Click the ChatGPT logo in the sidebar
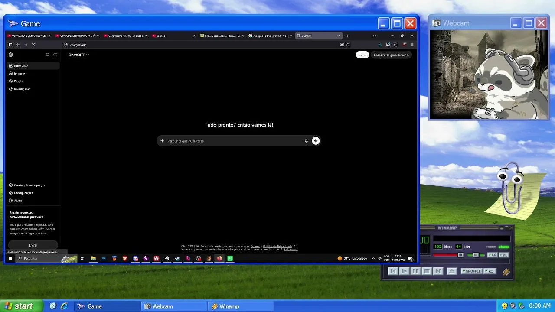This screenshot has height=312, width=555. pos(11,55)
